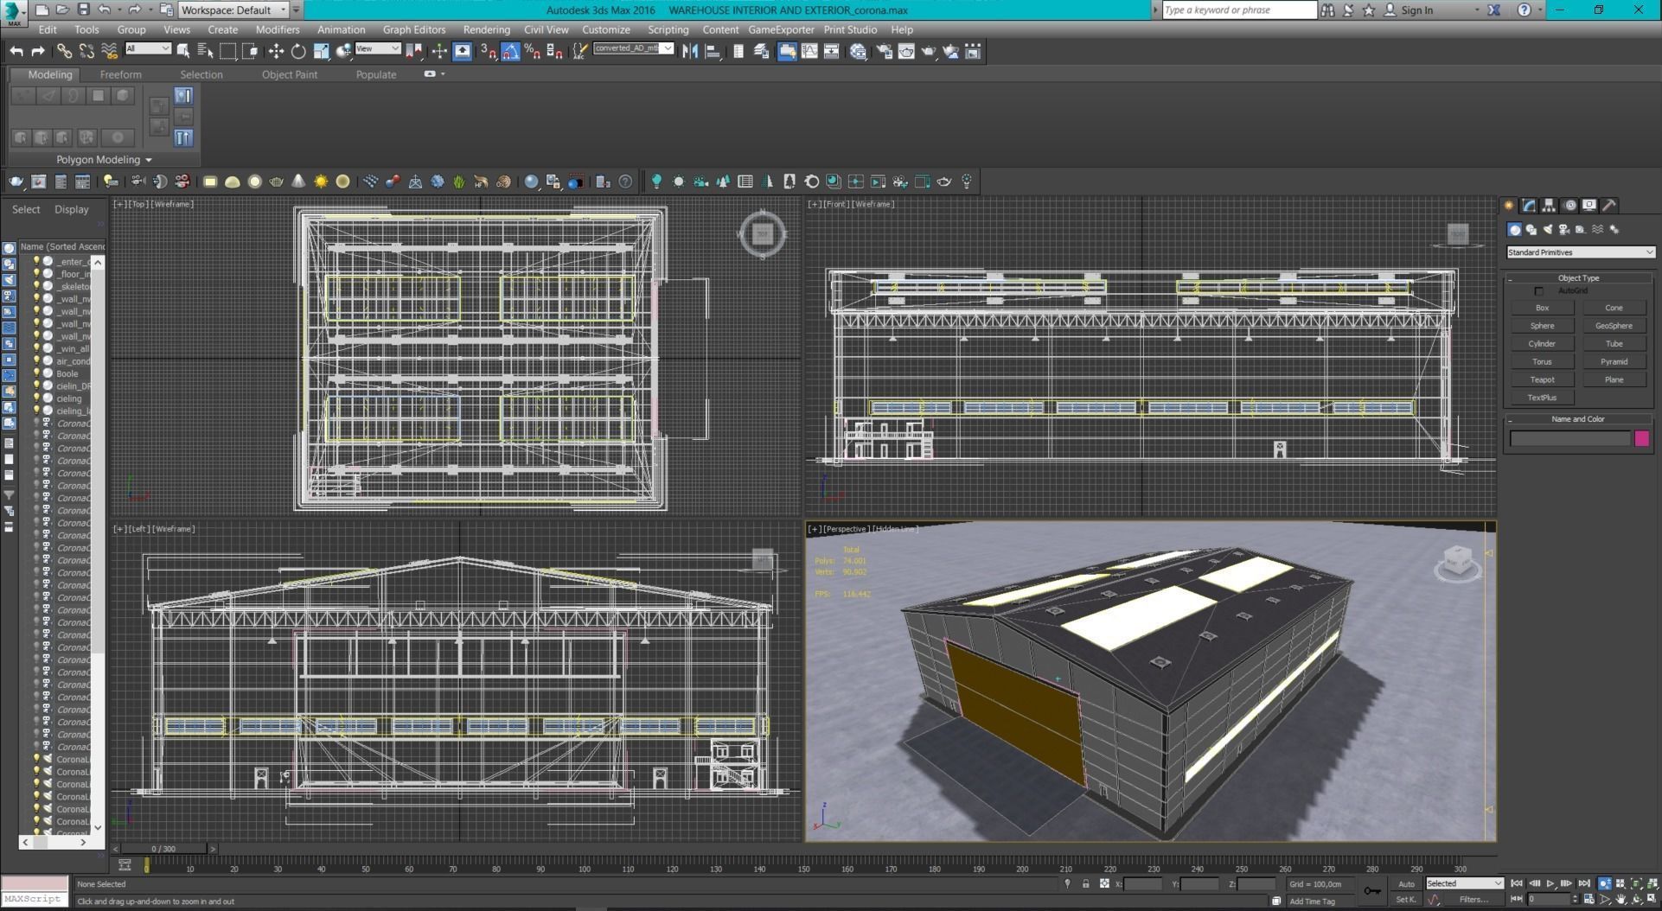
Task: Click the Mirror tool icon
Action: [690, 52]
